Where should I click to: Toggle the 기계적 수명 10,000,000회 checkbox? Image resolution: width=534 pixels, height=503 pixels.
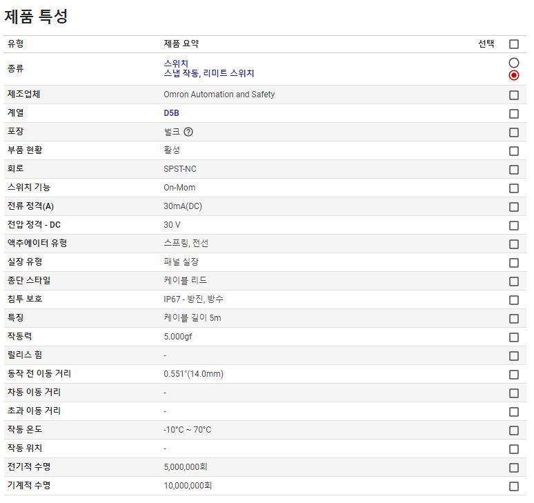click(513, 486)
